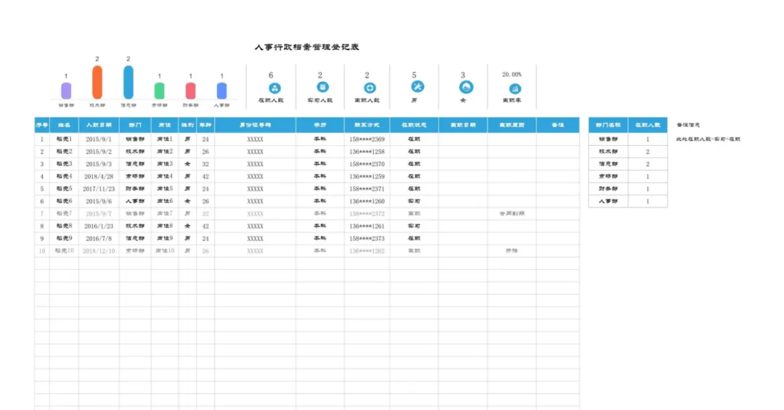The width and height of the screenshot is (784, 410).
Task: Select 人事部 in the side department table
Action: [608, 202]
